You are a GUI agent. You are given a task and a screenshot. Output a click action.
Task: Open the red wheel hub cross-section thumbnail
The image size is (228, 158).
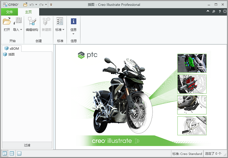[192, 84]
